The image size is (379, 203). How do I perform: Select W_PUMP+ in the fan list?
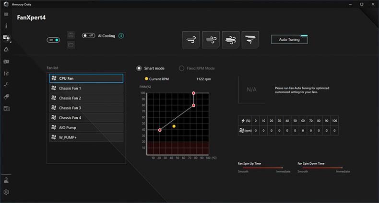pyautogui.click(x=86, y=137)
